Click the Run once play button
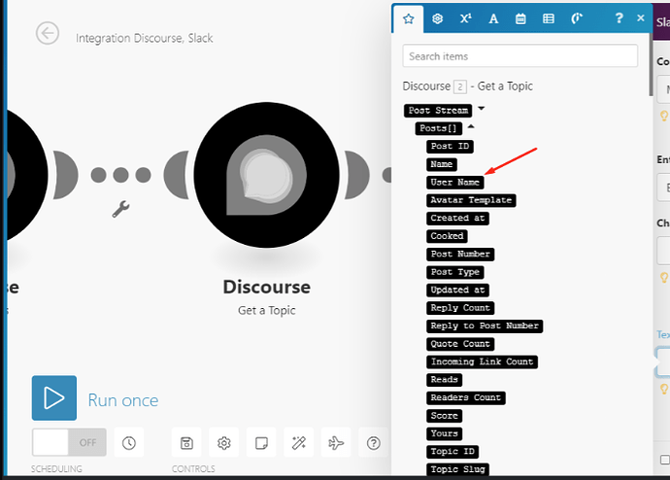Viewport: 670px width, 480px height. point(54,398)
